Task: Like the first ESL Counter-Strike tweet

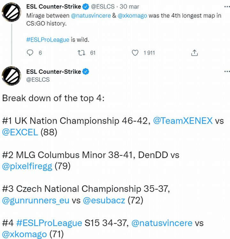Action: click(x=135, y=53)
